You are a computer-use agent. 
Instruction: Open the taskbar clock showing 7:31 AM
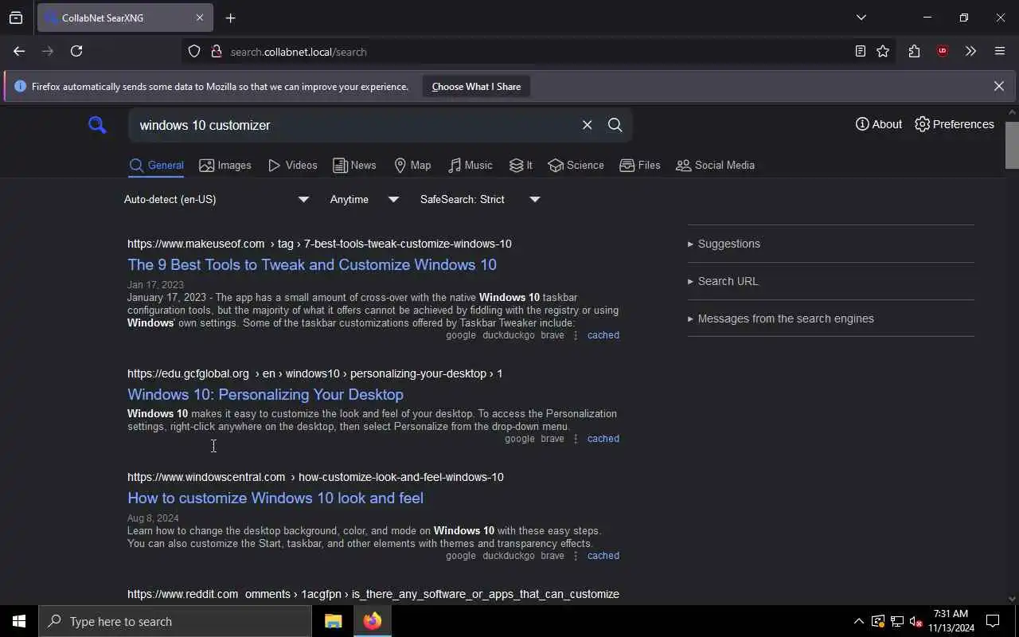[x=951, y=621]
